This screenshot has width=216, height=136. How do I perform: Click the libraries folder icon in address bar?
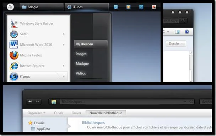tap(54, 102)
